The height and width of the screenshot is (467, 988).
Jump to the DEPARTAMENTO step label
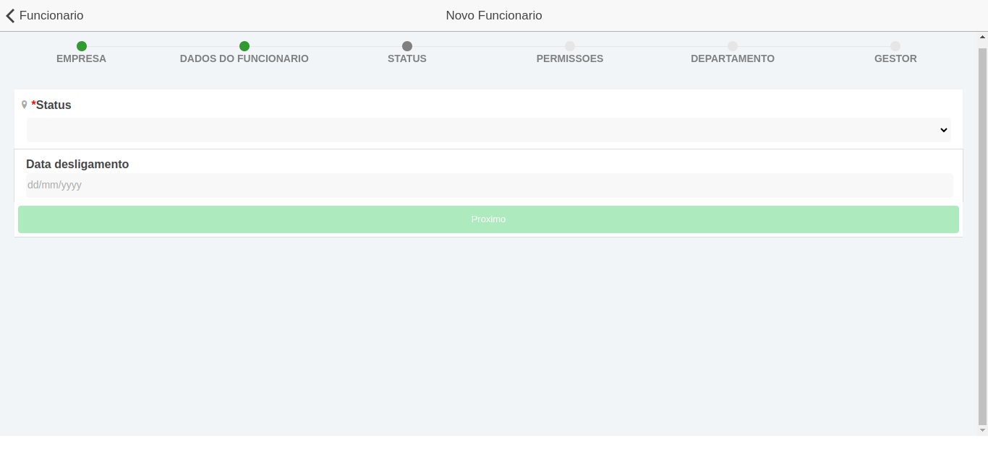(733, 58)
